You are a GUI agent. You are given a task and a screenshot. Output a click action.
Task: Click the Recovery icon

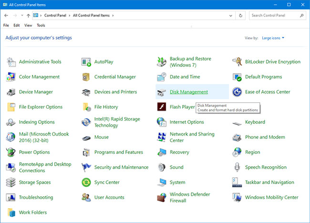coord(162,152)
